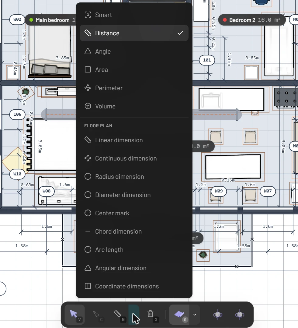The image size is (298, 328).
Task: Click the 16.0 m² area value
Action: click(269, 20)
